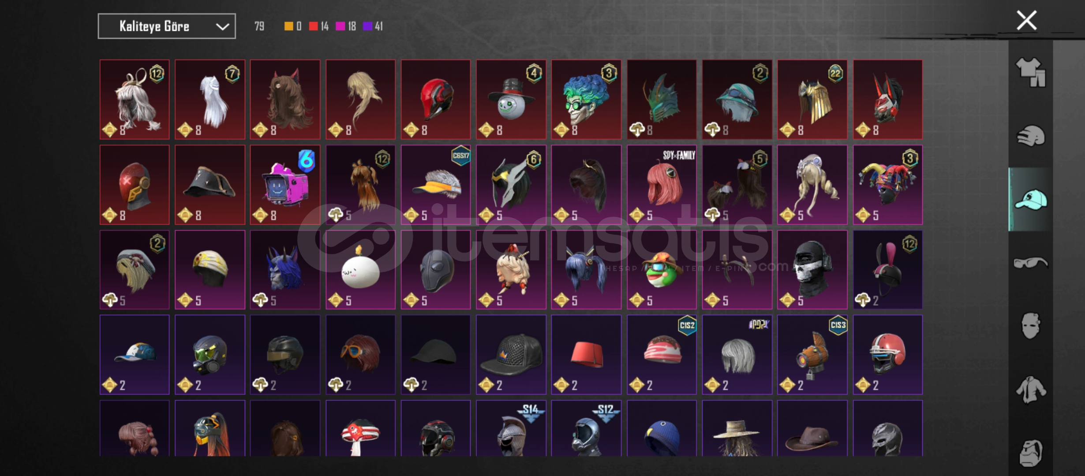Open the face mask category icon
Viewport: 1085px width, 476px height.
point(1031,326)
